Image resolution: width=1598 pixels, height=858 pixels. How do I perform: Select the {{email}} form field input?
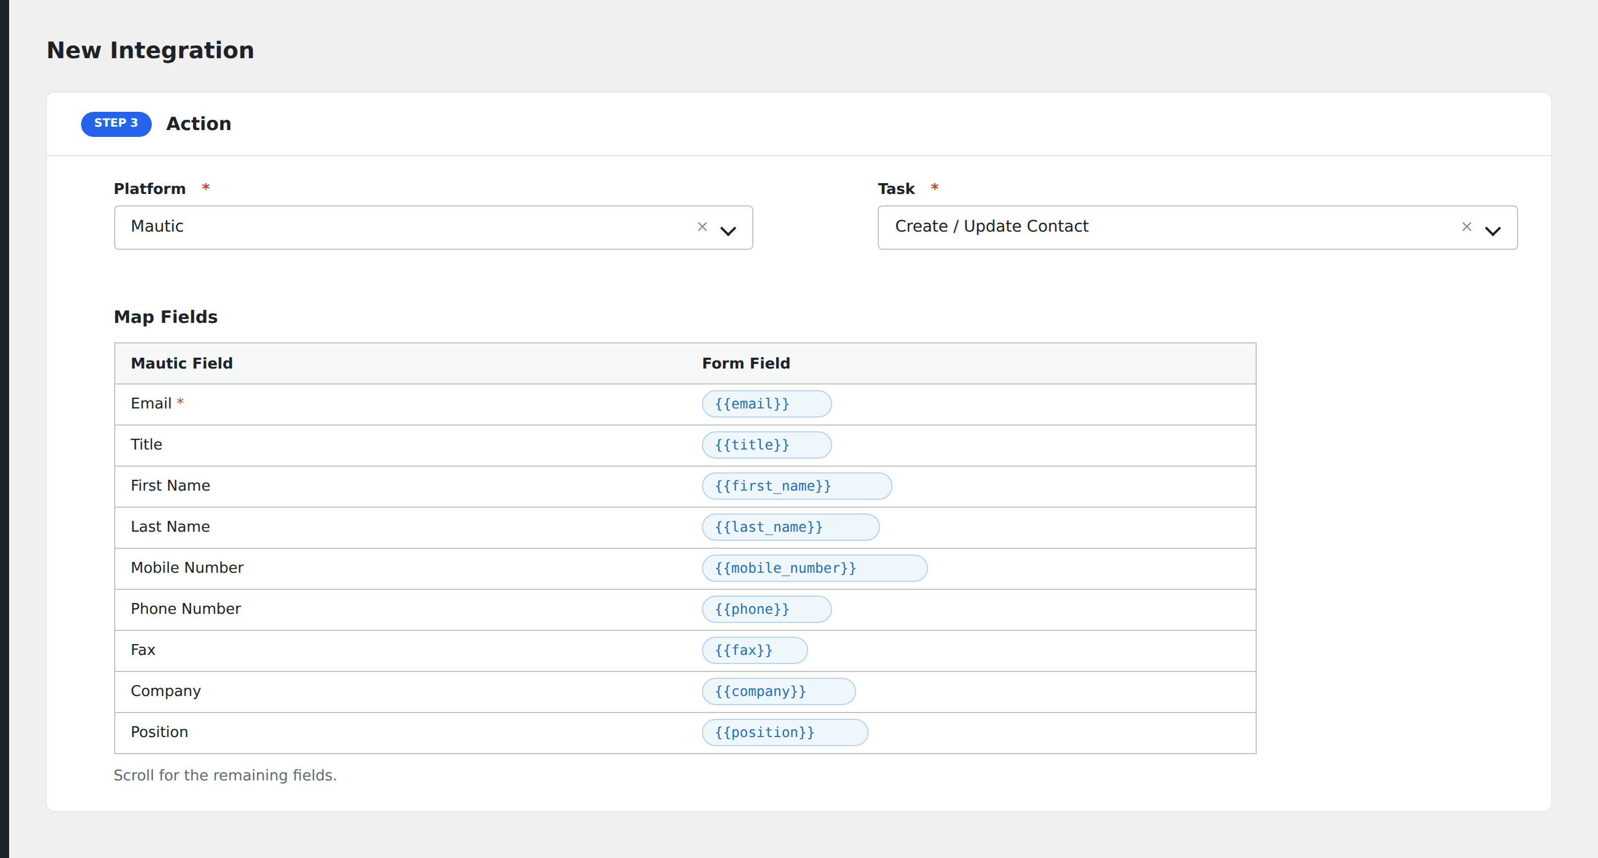766,404
